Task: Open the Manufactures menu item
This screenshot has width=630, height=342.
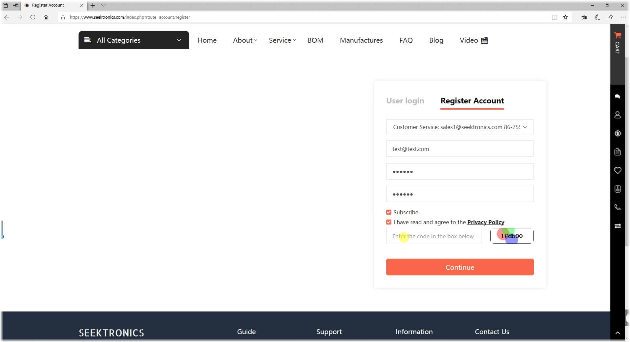Action: (x=361, y=40)
